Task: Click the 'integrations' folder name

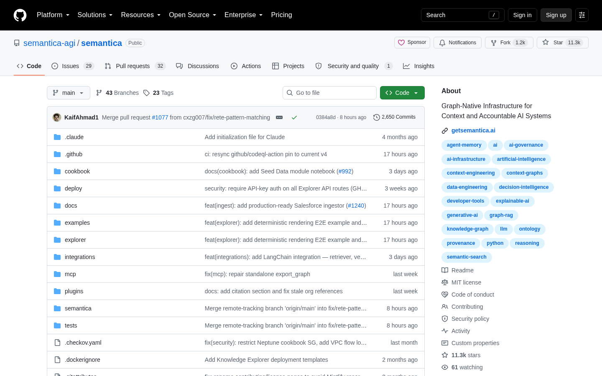Action: tap(80, 257)
